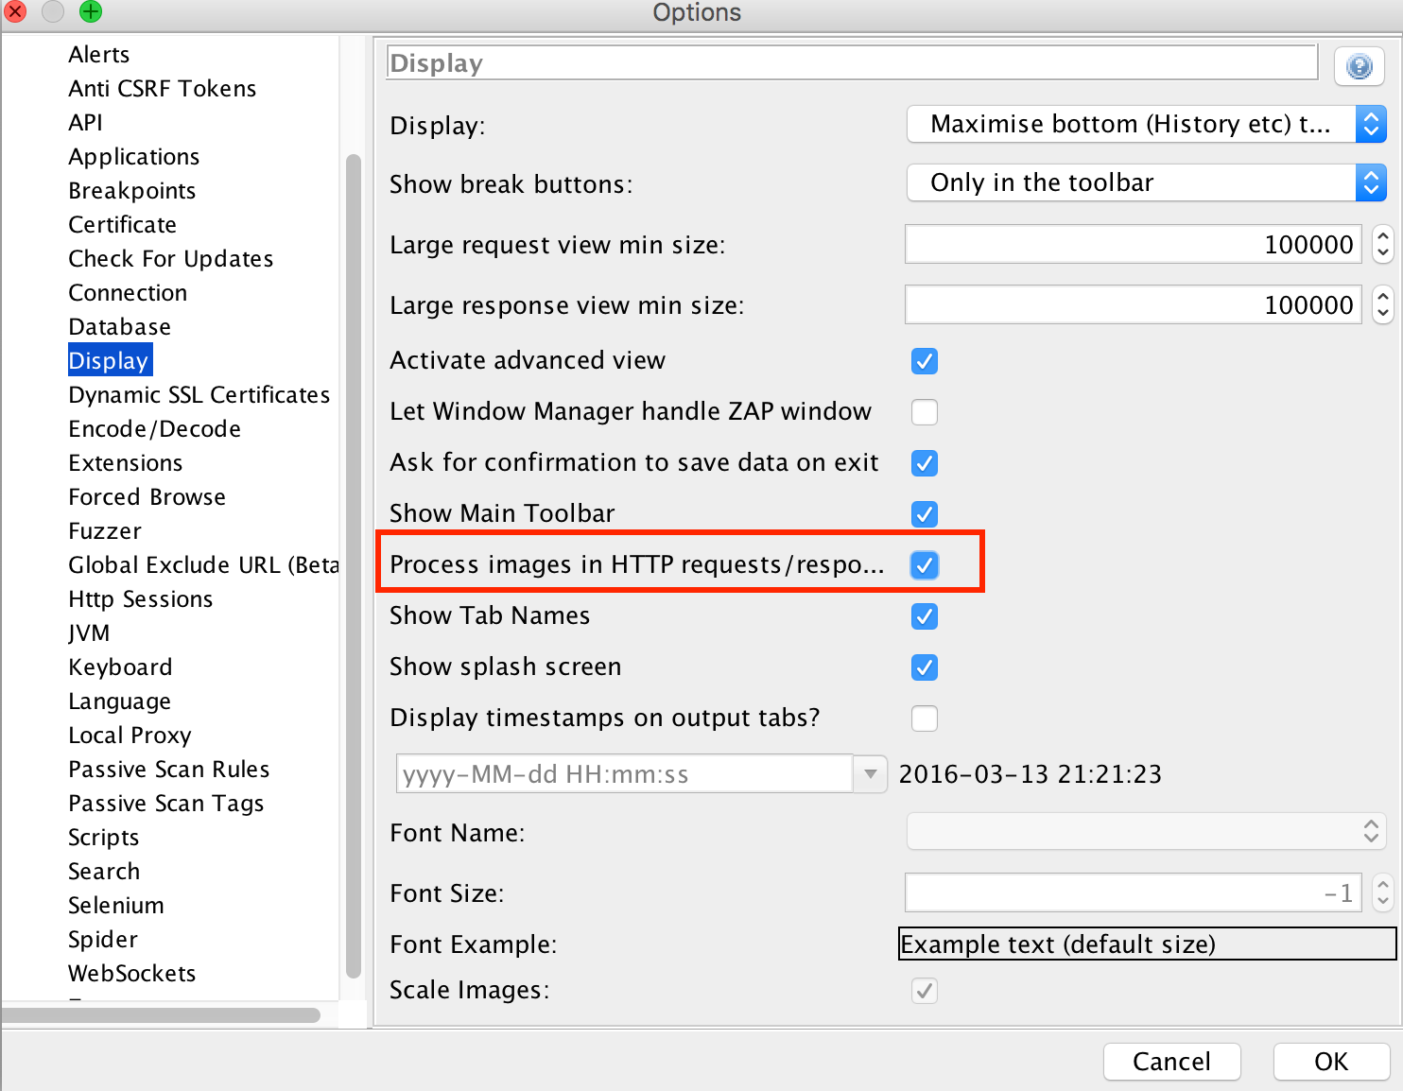Toggle Activate advanced view checkbox
The width and height of the screenshot is (1403, 1091).
(x=924, y=361)
